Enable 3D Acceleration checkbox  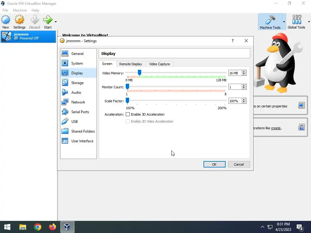(128, 114)
